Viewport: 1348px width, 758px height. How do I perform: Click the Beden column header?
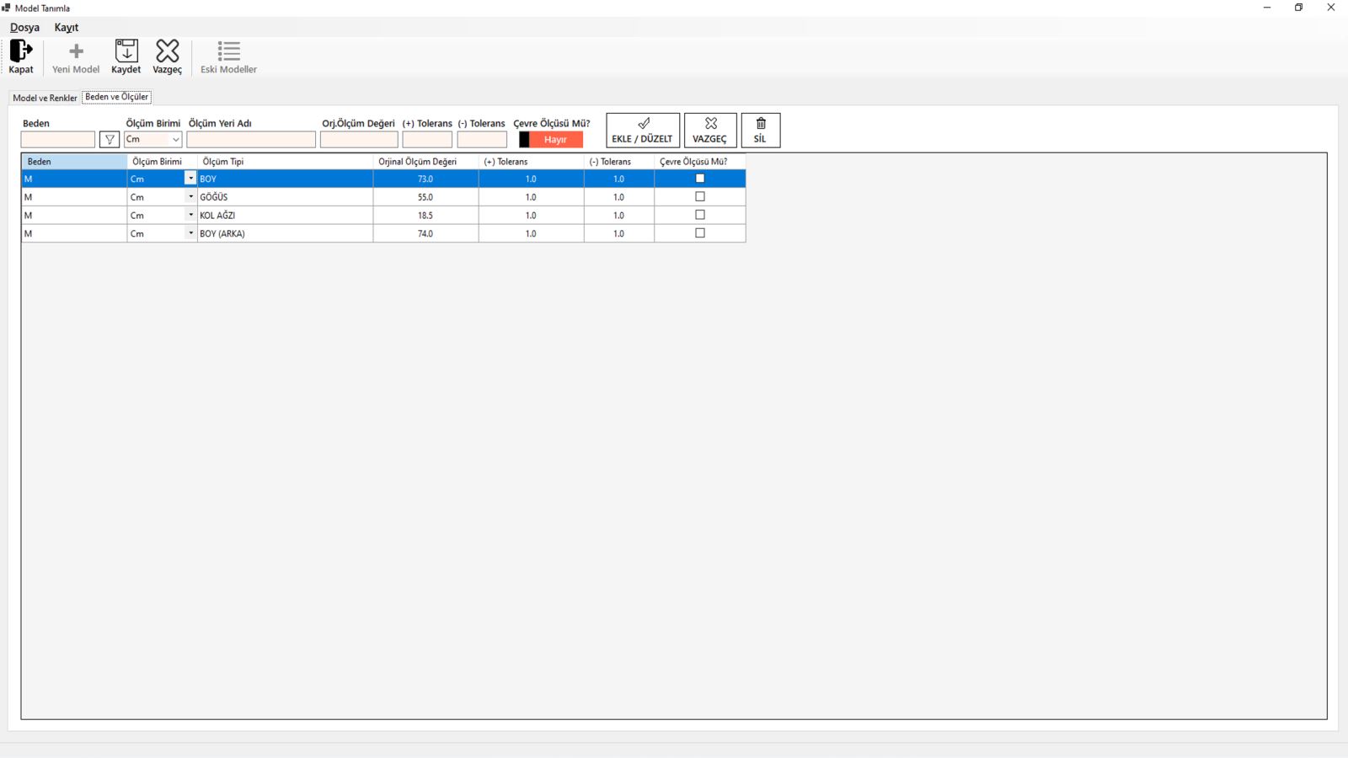coord(74,162)
